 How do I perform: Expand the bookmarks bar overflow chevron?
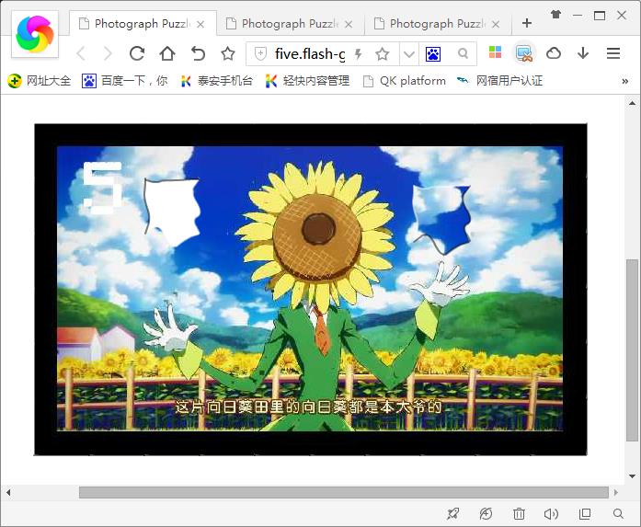pyautogui.click(x=625, y=81)
